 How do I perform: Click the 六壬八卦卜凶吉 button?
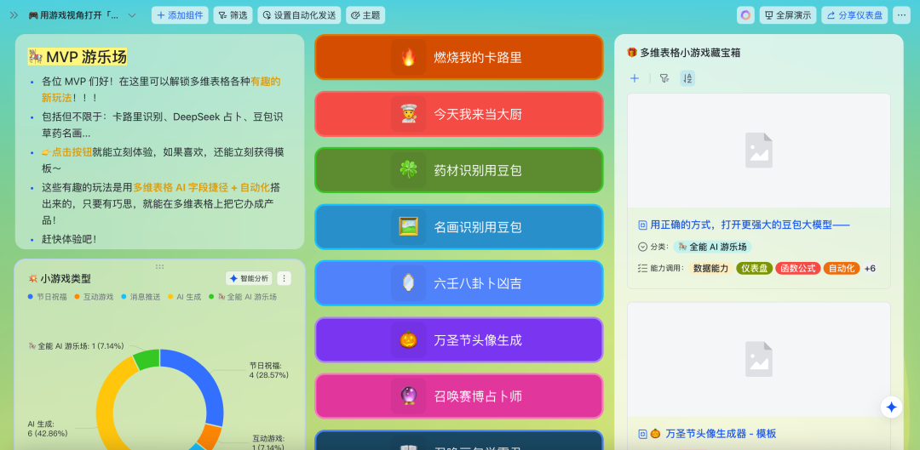pos(459,283)
